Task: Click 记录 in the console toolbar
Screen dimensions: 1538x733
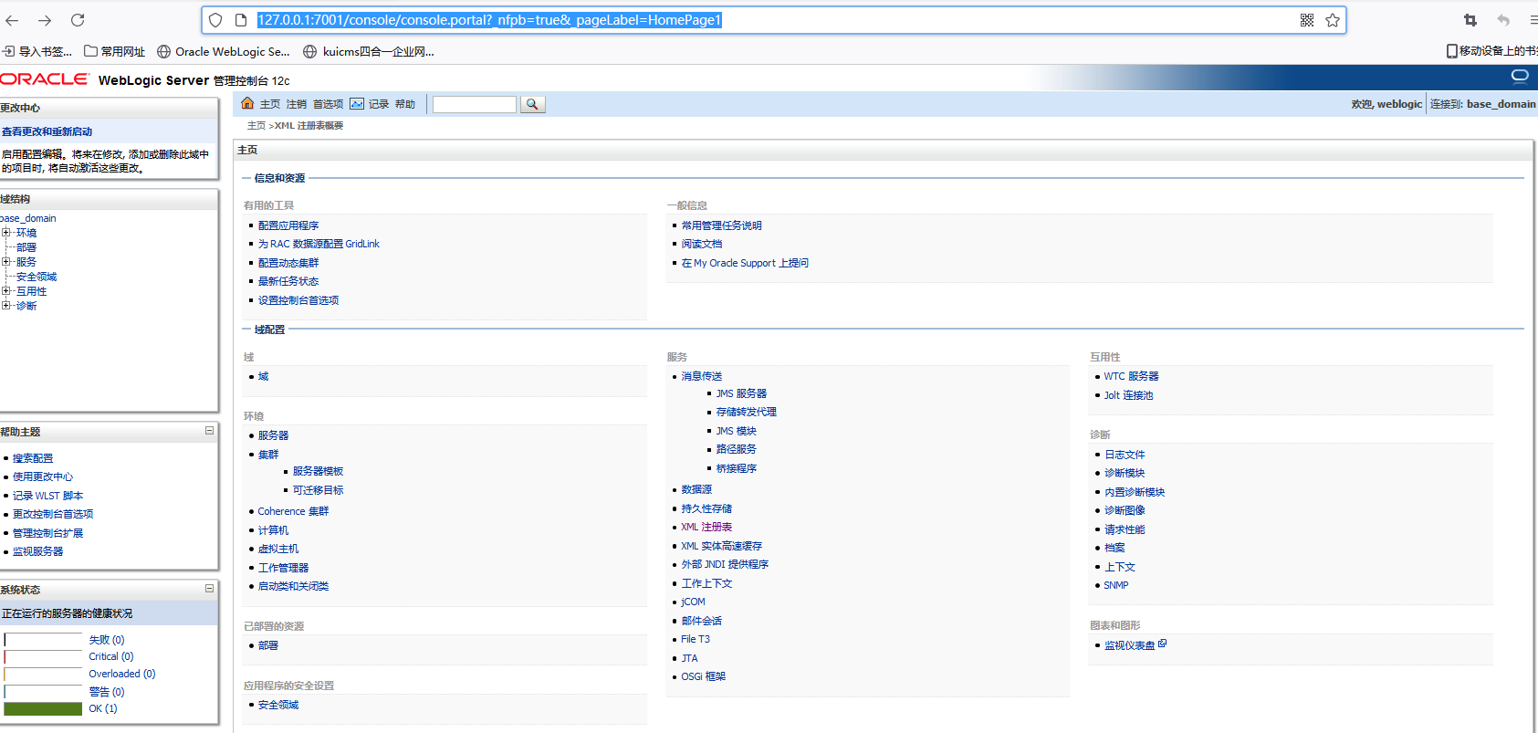Action: click(x=379, y=104)
